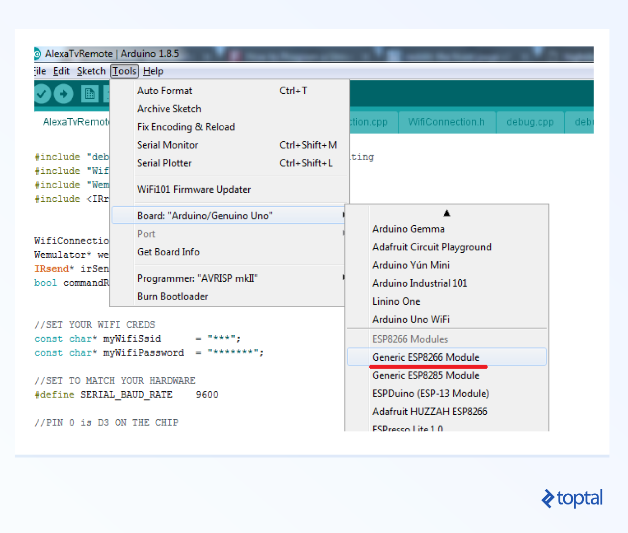Switch to the WifiConnection.h tab
Image resolution: width=628 pixels, height=533 pixels.
(x=446, y=122)
